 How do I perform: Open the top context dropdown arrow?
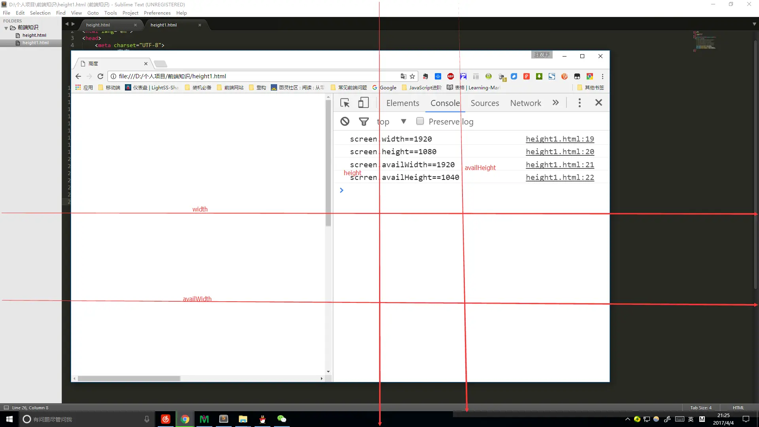click(x=403, y=121)
